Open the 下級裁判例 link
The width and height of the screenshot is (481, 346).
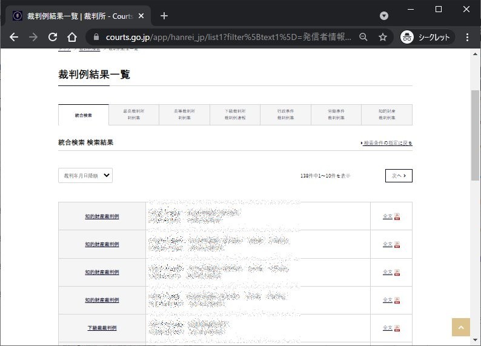click(x=102, y=328)
